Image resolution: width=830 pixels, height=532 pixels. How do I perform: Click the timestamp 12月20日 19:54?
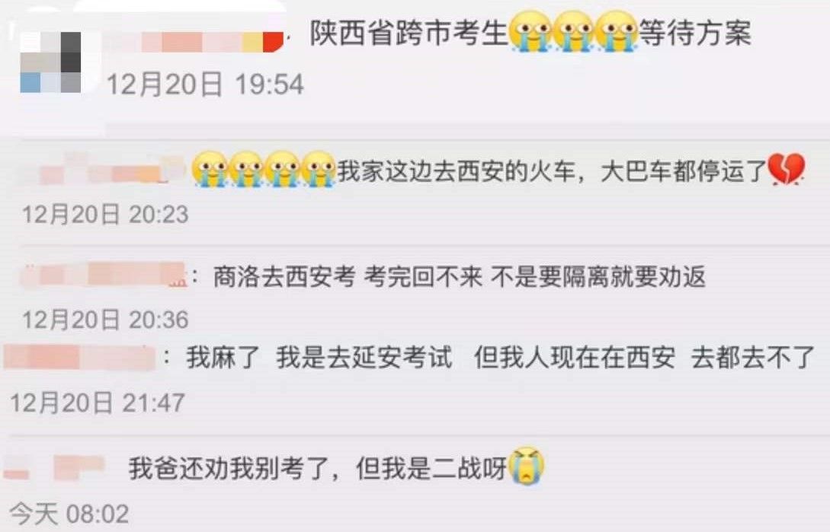pyautogui.click(x=205, y=84)
